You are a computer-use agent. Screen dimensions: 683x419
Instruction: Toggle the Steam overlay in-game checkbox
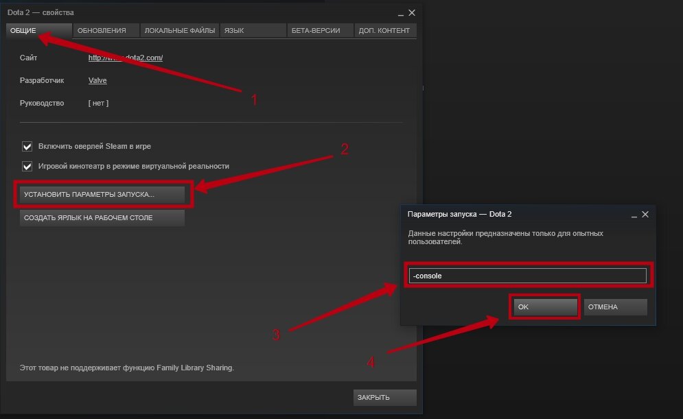[x=27, y=146]
